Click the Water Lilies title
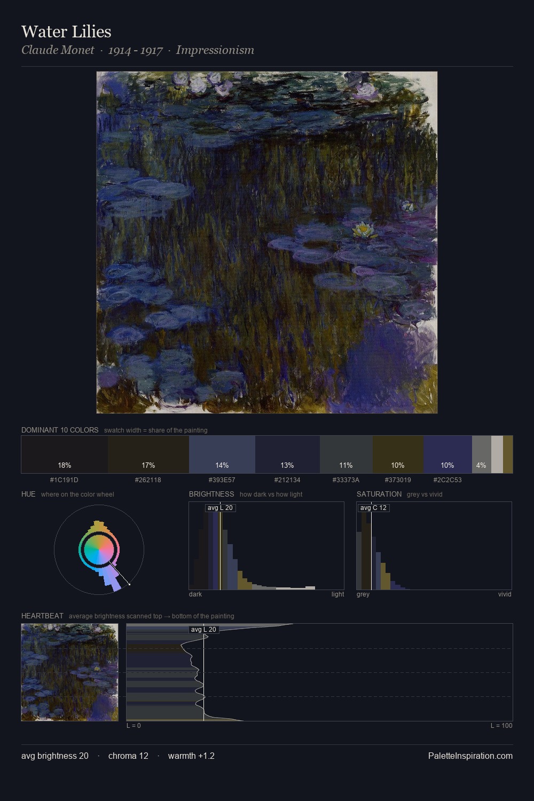The width and height of the screenshot is (534, 801). click(66, 32)
